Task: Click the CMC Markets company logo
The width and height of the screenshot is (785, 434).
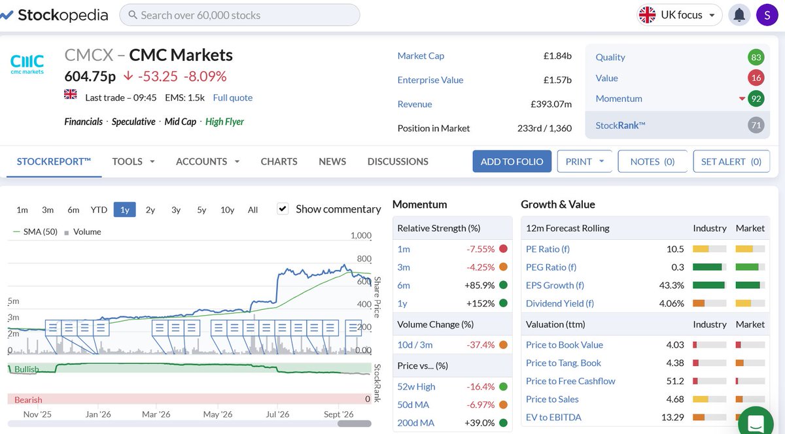Action: pos(27,64)
